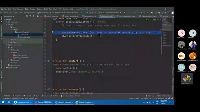Open the Device Manager toolbar icon
Viewport: 200px width, 112px height.
point(162,13)
